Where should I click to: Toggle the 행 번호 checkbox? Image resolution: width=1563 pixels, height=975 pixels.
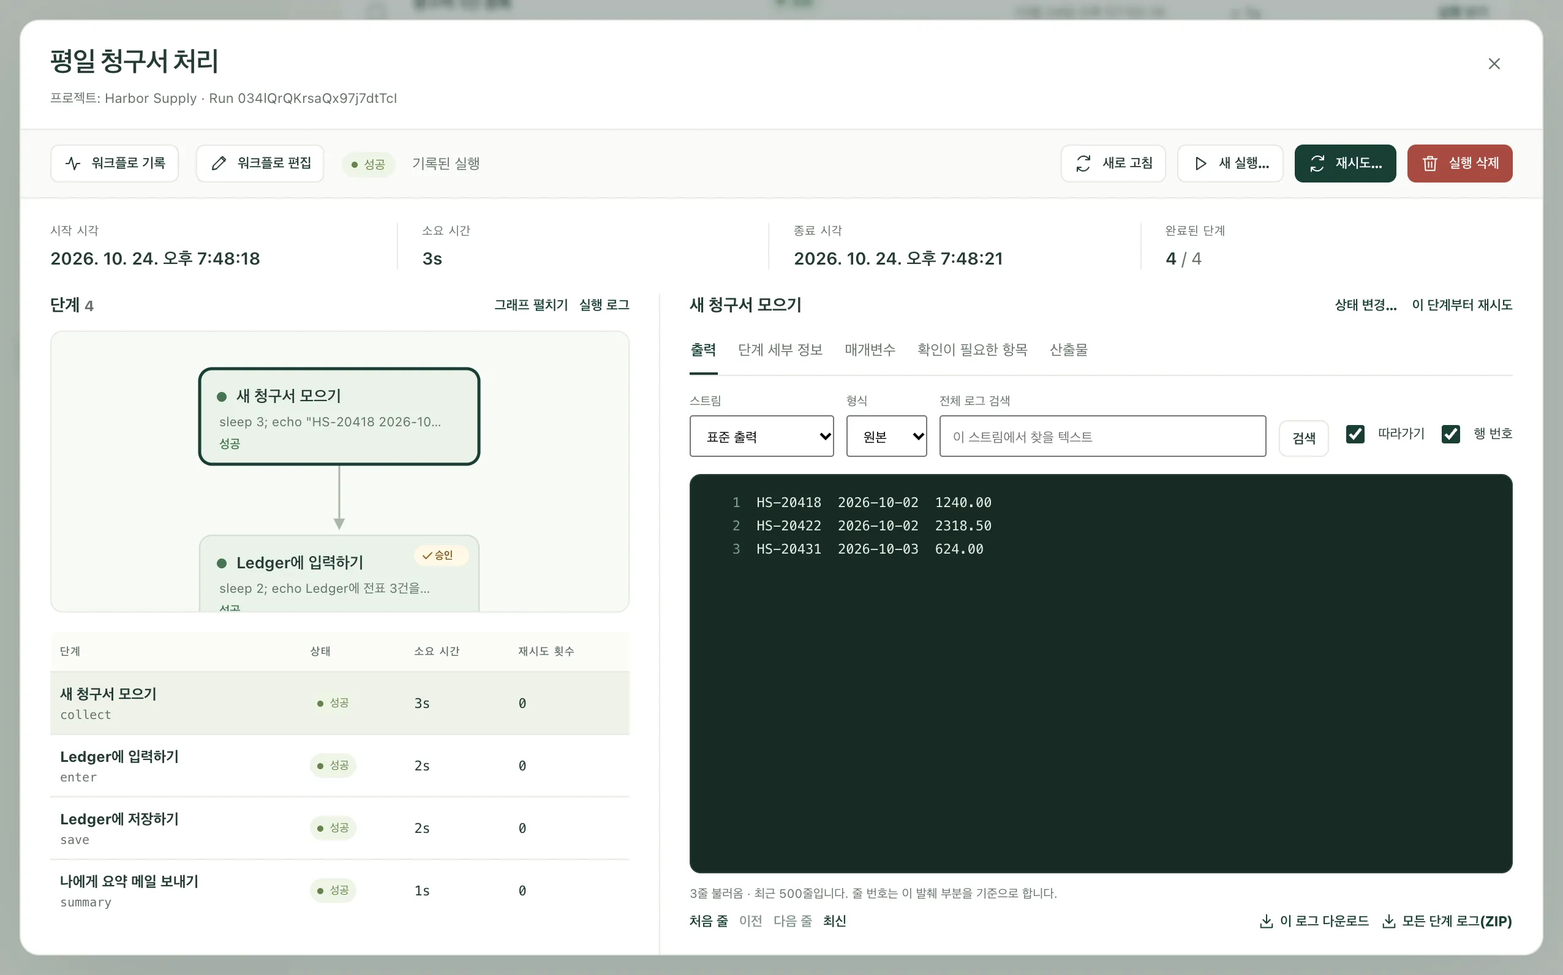(1450, 434)
